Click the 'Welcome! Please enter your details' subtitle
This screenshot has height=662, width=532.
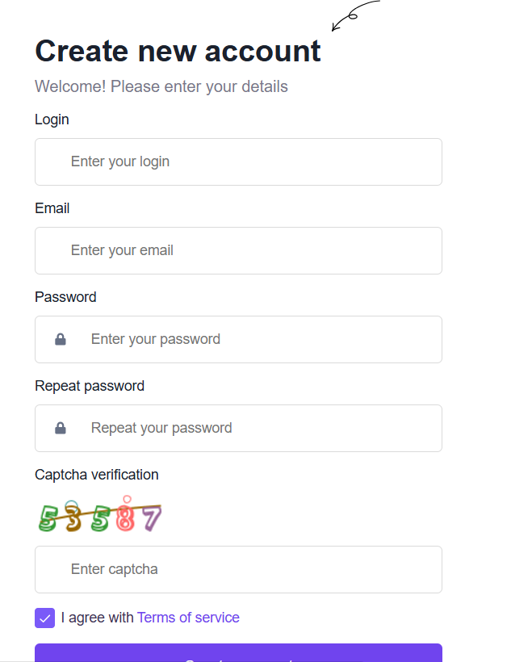161,86
